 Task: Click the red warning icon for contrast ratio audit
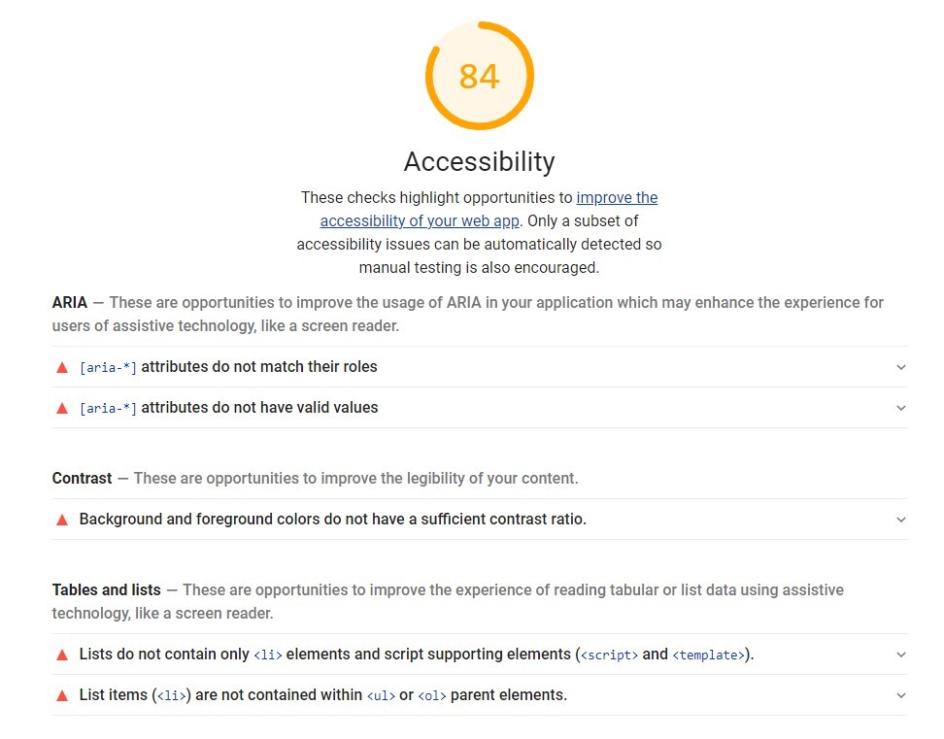point(62,520)
